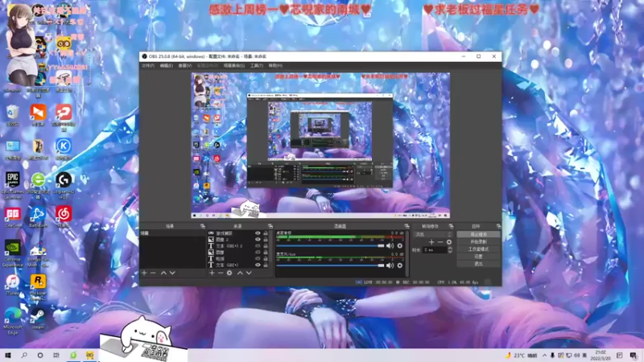Open the 场景集合(S) menu in OBS

(x=234, y=66)
